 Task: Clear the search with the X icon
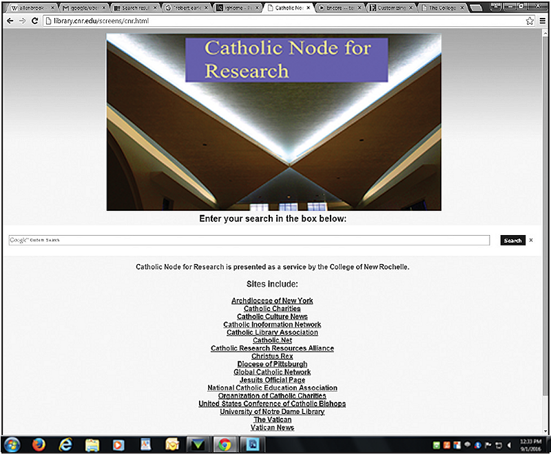531,240
